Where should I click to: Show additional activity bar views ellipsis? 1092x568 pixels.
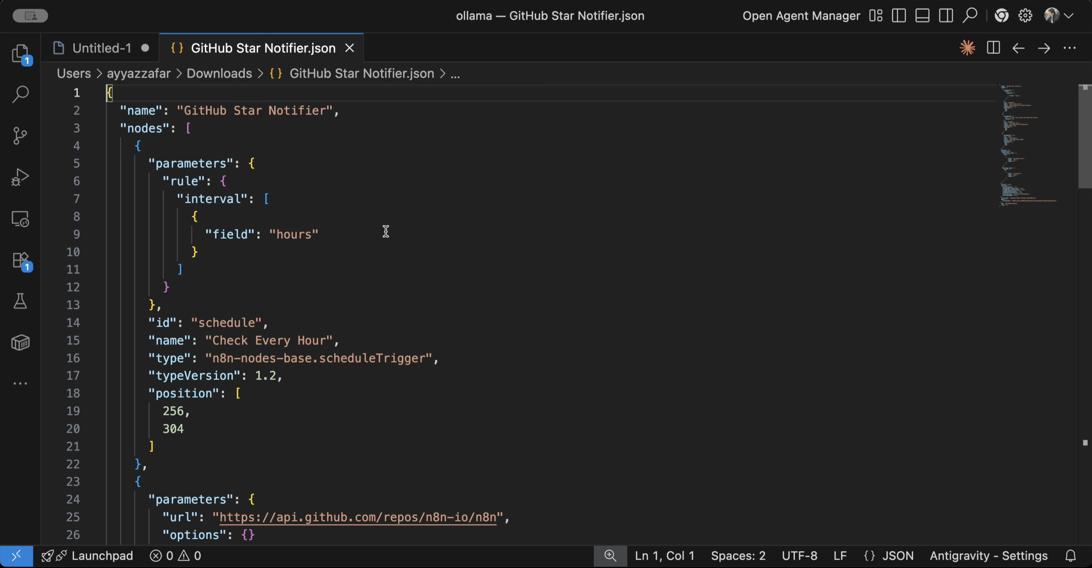coord(20,383)
